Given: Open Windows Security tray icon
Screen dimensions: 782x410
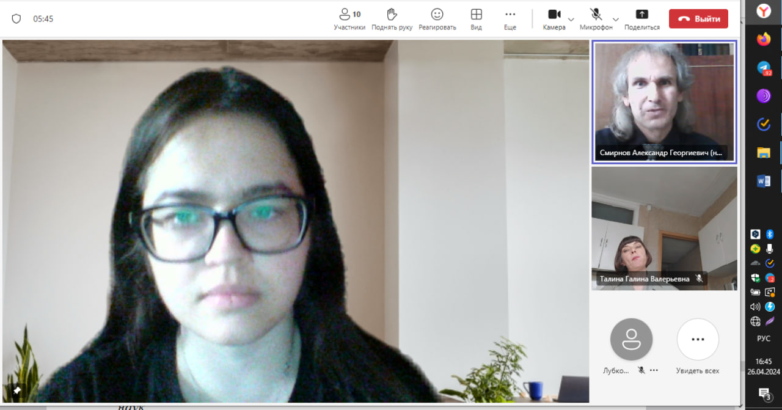Looking at the screenshot, I should [x=756, y=278].
